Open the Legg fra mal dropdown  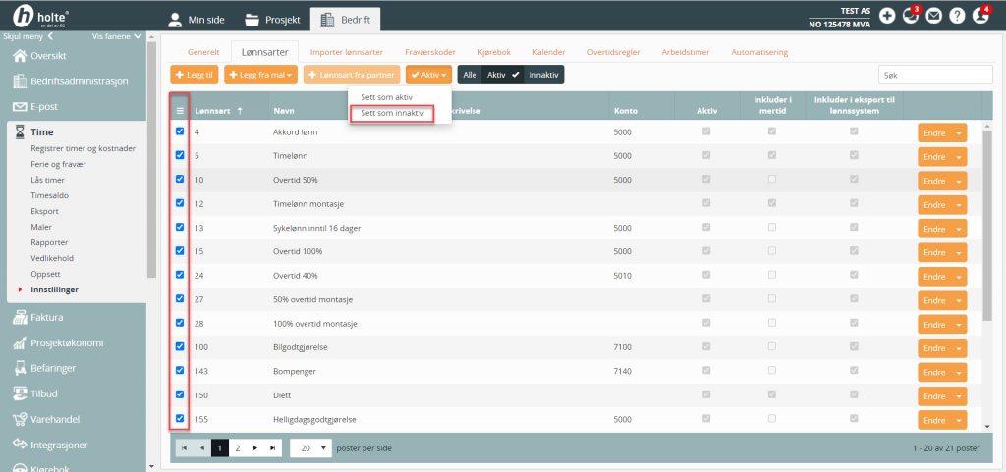click(x=260, y=75)
